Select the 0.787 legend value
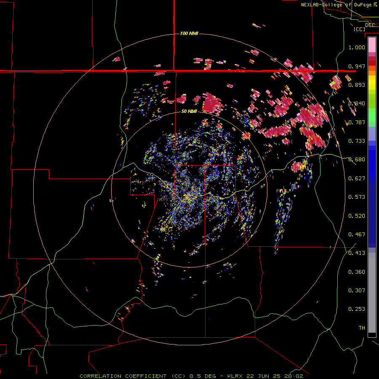The width and height of the screenshot is (379, 379). (357, 122)
